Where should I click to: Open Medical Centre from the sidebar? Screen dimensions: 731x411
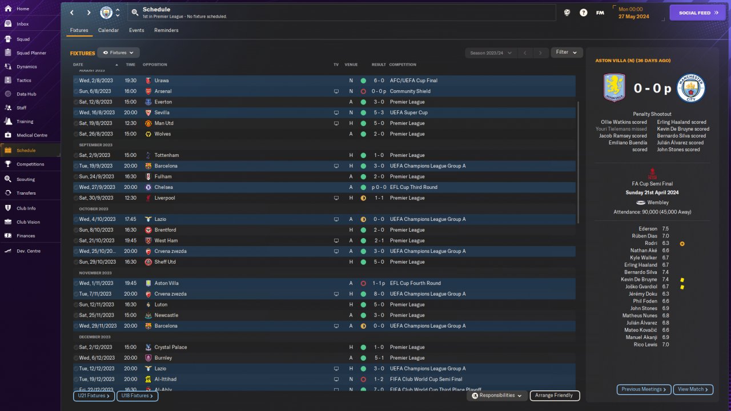click(x=8, y=135)
